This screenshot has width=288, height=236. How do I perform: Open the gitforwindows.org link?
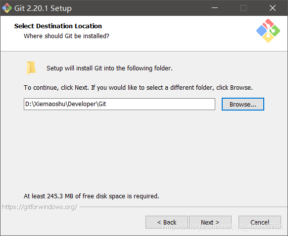pyautogui.click(x=40, y=207)
